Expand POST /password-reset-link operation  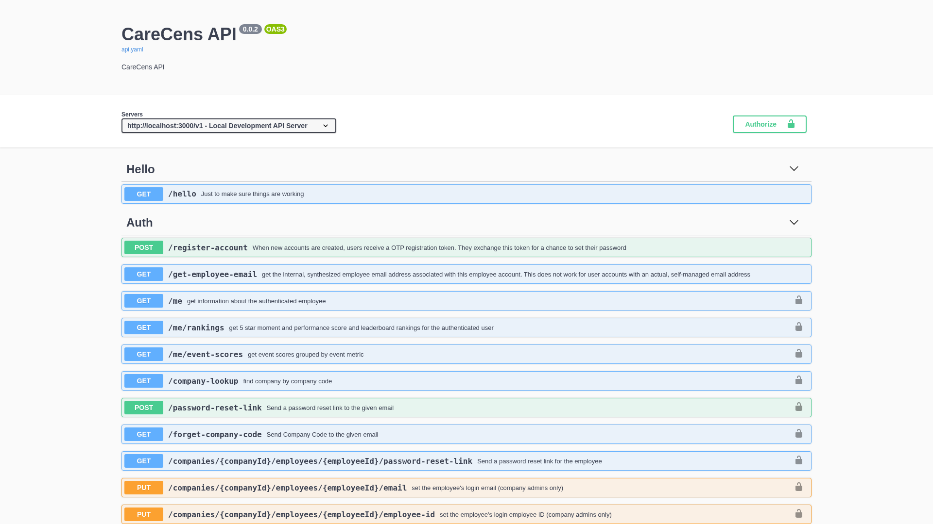tap(466, 408)
